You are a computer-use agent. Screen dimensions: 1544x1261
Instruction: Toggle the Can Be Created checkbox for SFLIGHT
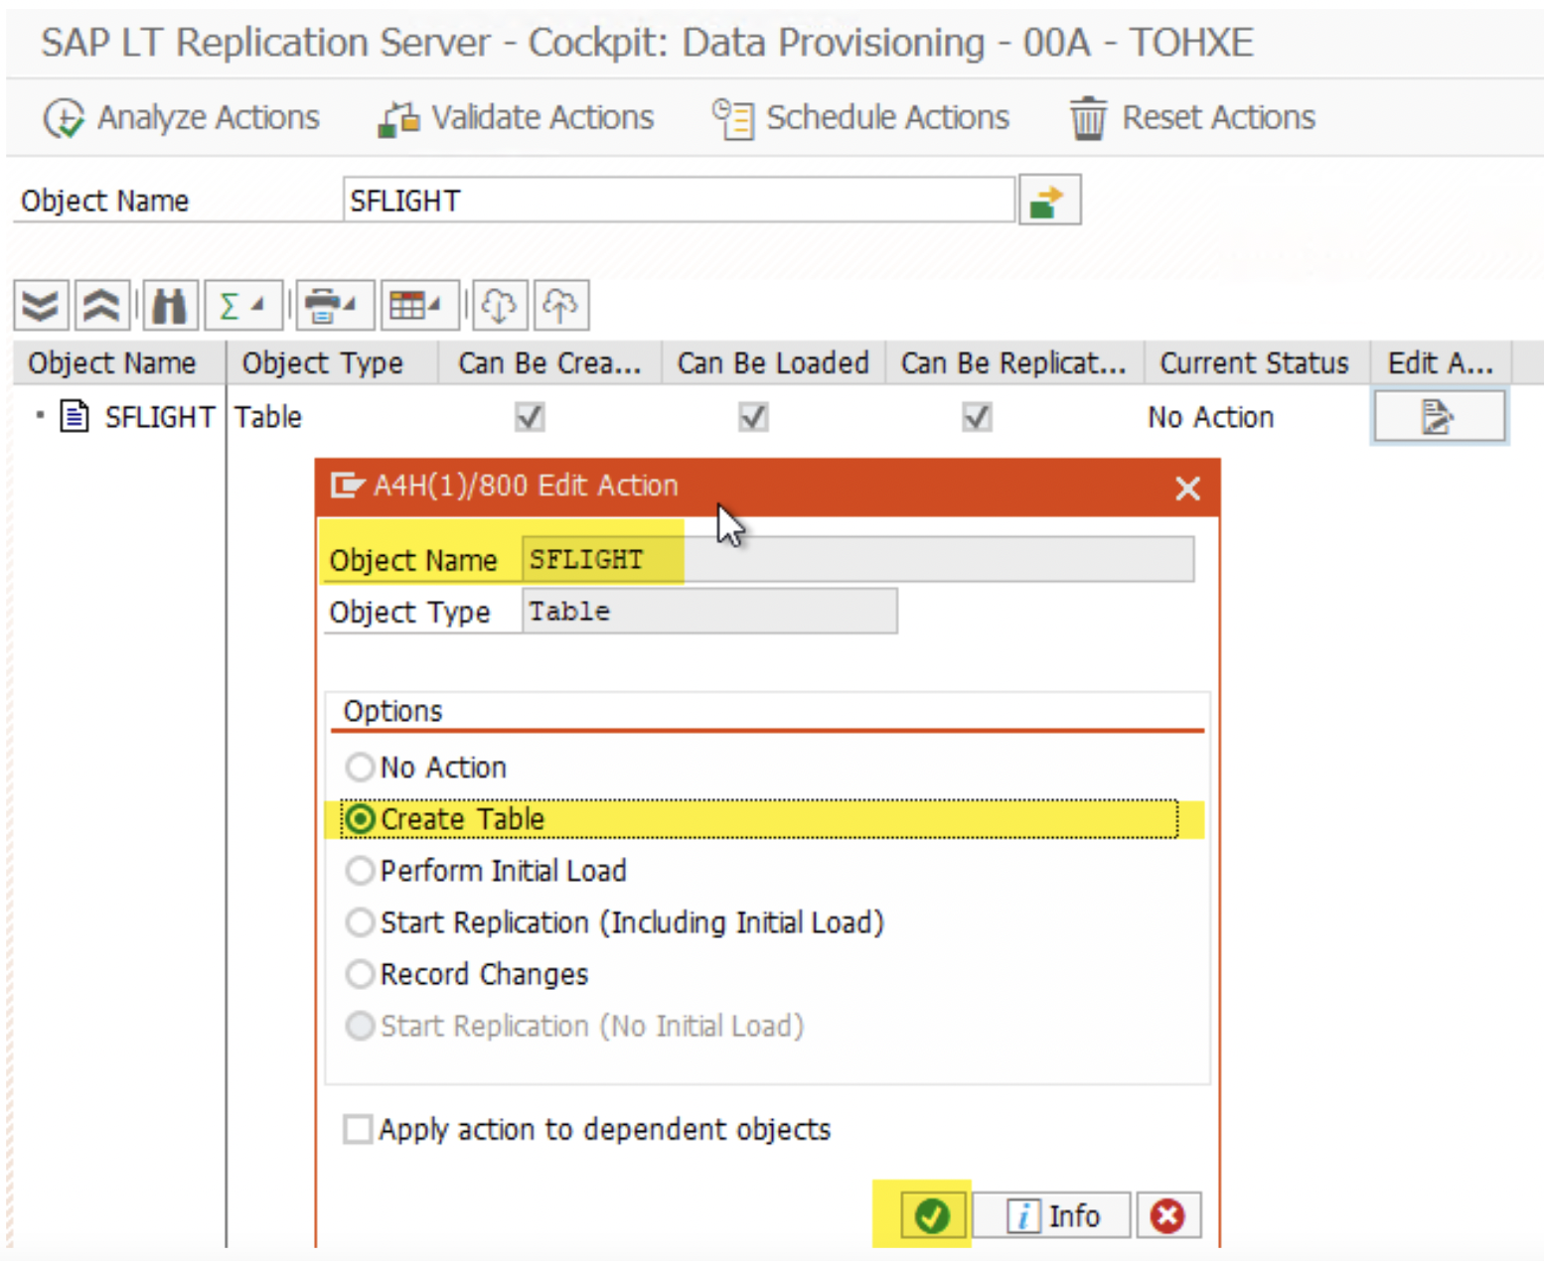point(530,417)
